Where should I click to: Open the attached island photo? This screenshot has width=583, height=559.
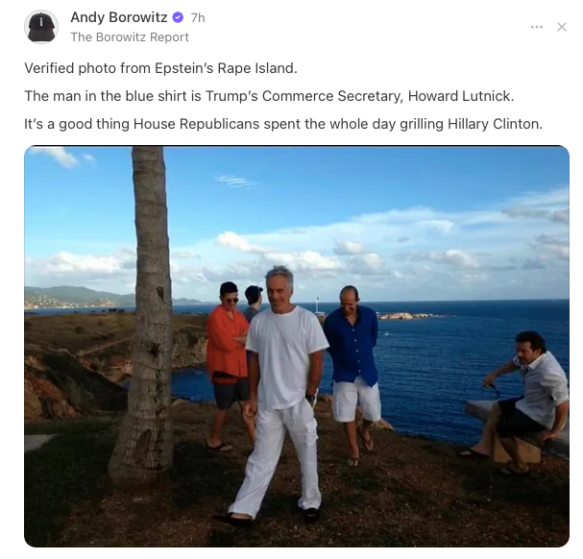tap(297, 347)
